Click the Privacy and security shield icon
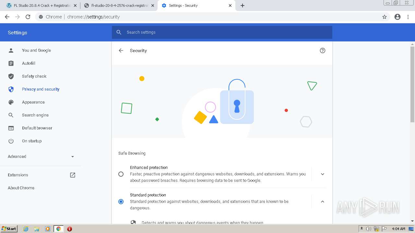 11,89
